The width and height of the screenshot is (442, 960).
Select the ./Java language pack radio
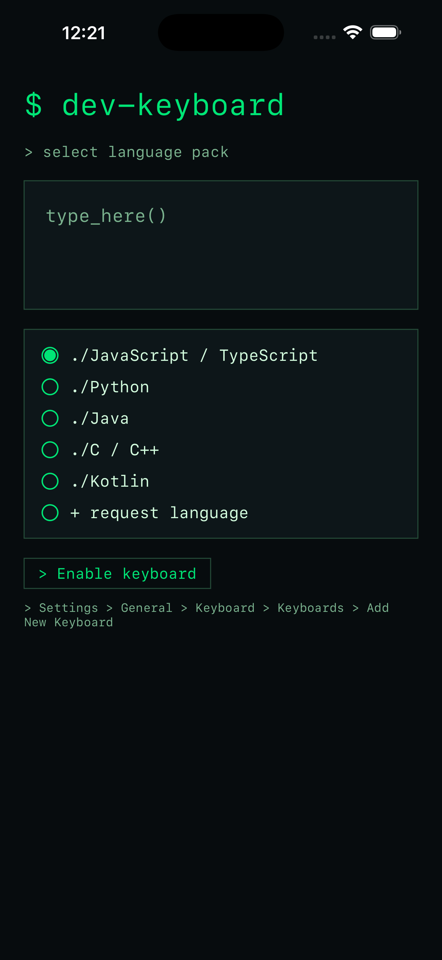50,418
